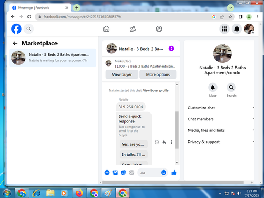Mute the Natalie conversation
The width and height of the screenshot is (264, 198).
click(213, 87)
